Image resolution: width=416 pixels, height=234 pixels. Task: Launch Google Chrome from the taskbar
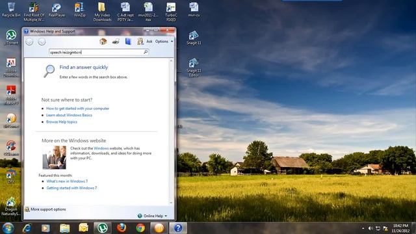pyautogui.click(x=140, y=228)
